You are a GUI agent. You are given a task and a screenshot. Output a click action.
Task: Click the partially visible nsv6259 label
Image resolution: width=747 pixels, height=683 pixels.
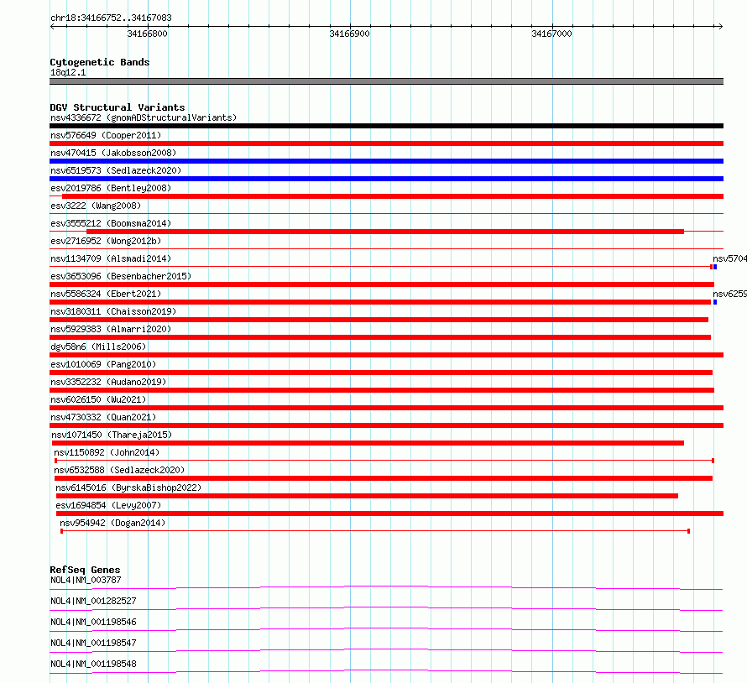click(x=729, y=294)
